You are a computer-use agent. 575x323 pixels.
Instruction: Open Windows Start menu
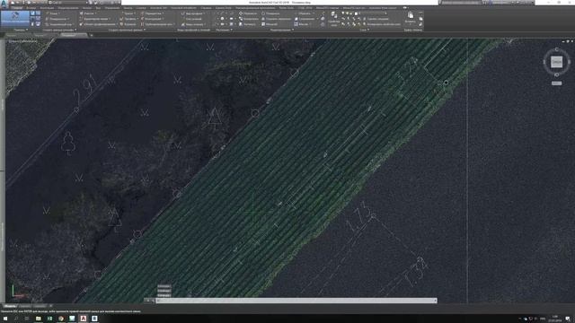[5, 319]
